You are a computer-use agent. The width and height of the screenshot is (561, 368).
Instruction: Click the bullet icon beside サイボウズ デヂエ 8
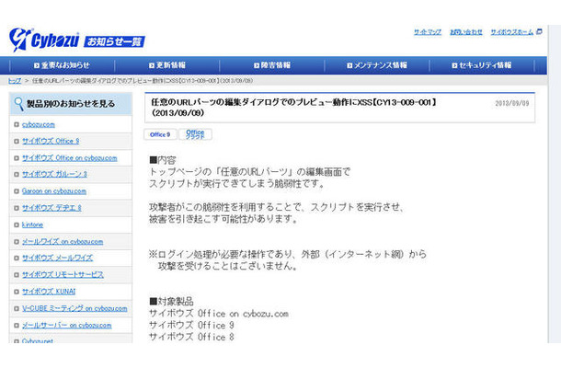17,208
